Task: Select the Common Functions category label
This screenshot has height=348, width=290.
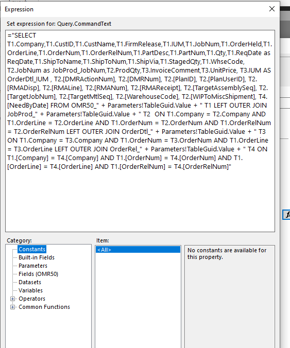Action: [x=44, y=307]
